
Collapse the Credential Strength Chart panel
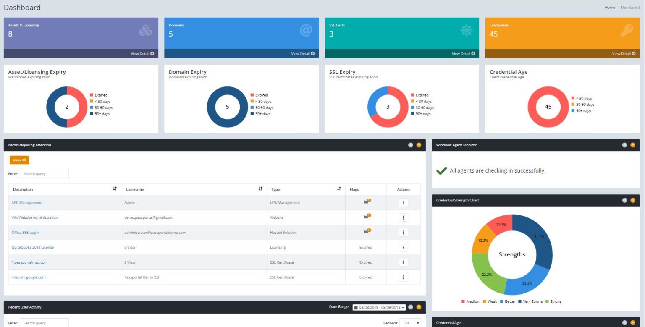click(x=633, y=200)
